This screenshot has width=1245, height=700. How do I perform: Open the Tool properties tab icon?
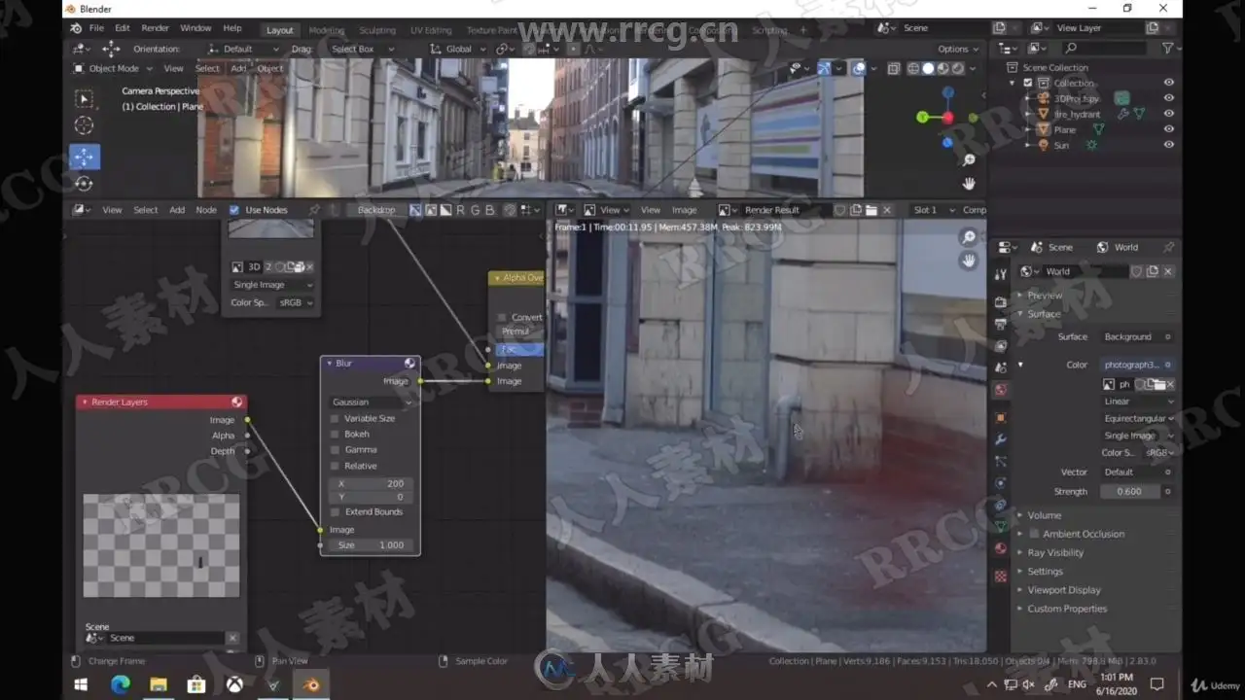click(x=1001, y=275)
